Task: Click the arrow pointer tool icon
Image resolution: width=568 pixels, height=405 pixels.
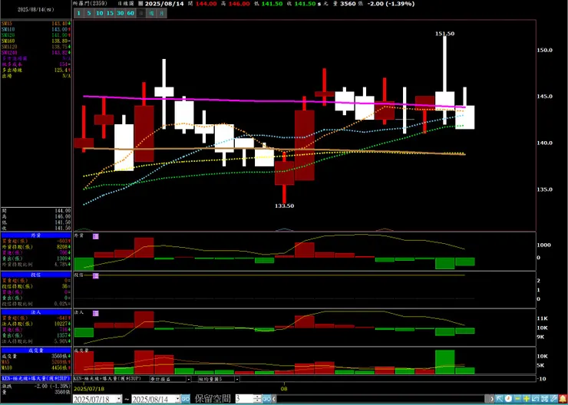Action: coord(500,399)
